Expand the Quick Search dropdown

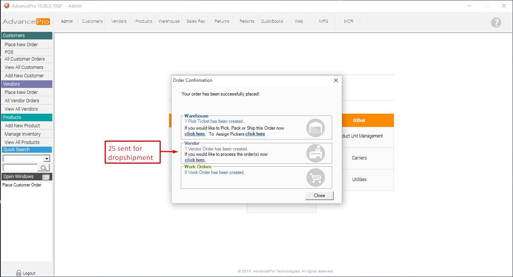(x=47, y=159)
